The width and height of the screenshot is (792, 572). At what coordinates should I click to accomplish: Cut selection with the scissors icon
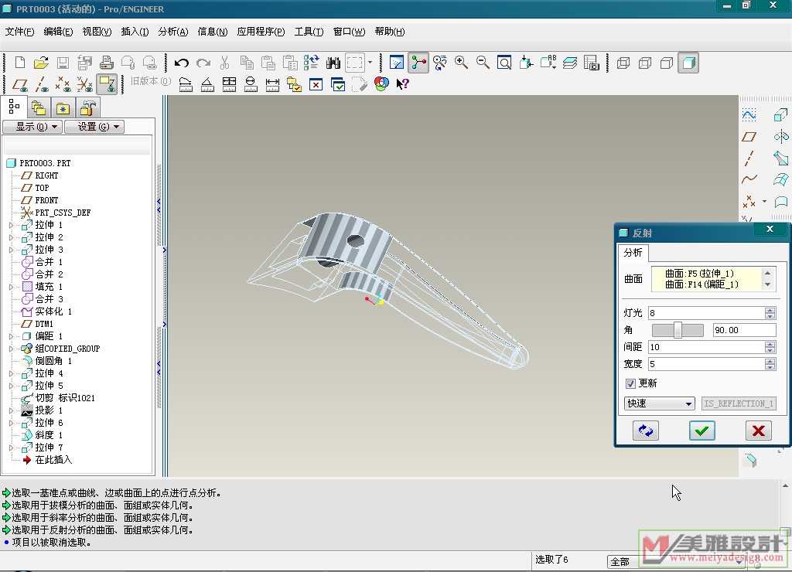225,63
